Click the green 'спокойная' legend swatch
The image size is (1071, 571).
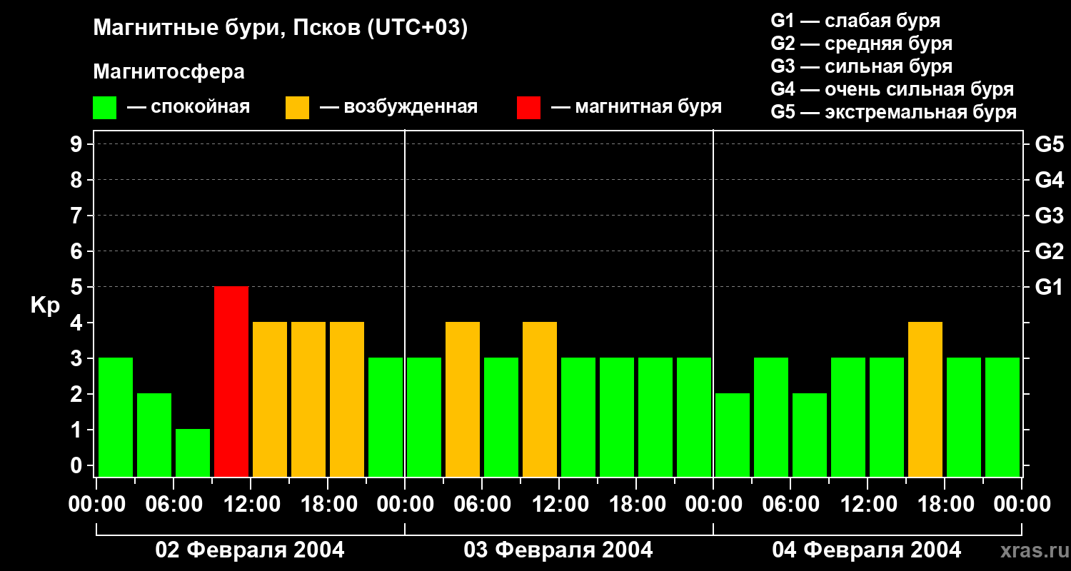point(104,108)
